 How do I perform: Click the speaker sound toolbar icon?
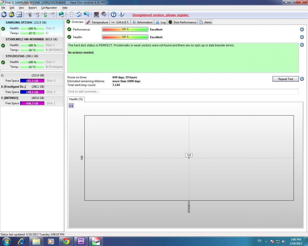coord(104,14)
